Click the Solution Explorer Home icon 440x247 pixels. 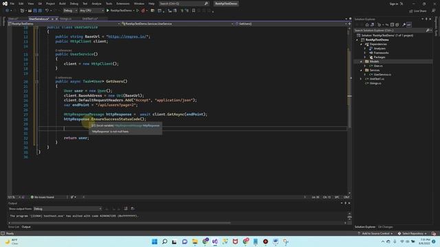tap(366, 25)
